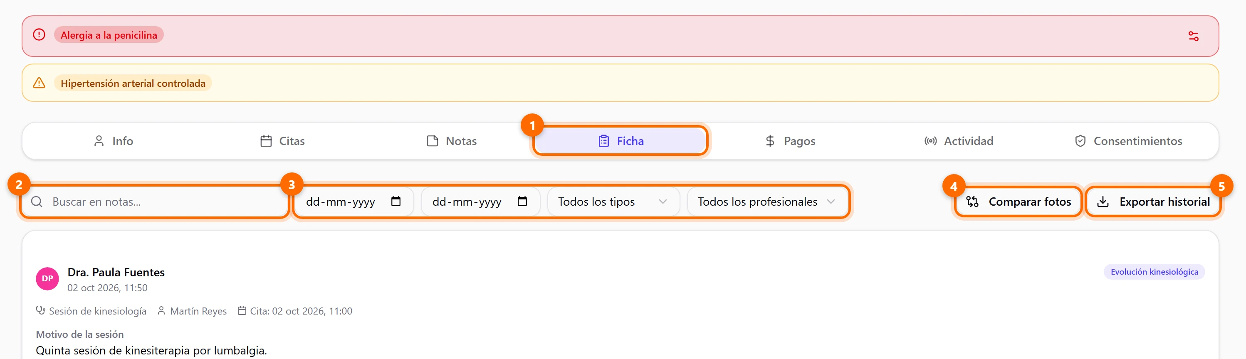Viewport: 1246px width, 359px height.
Task: Click the red allergy alert circle icon
Action: 39,35
